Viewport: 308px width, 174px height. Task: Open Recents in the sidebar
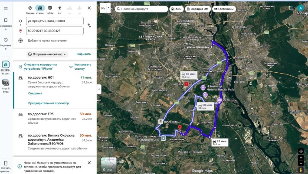(x=6, y=43)
